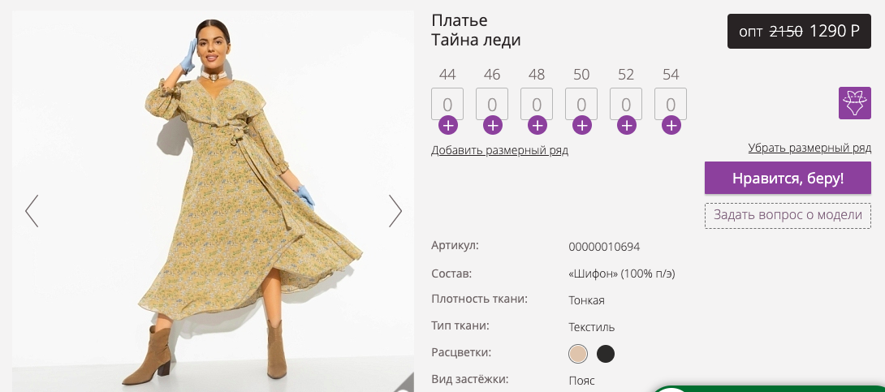Increase size 48 quantity with plus button
The height and width of the screenshot is (392, 885).
537,125
